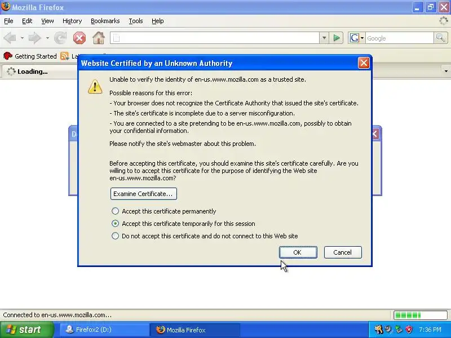Screen dimensions: 451x338
Task: Open the Home page icon
Action: pos(98,38)
